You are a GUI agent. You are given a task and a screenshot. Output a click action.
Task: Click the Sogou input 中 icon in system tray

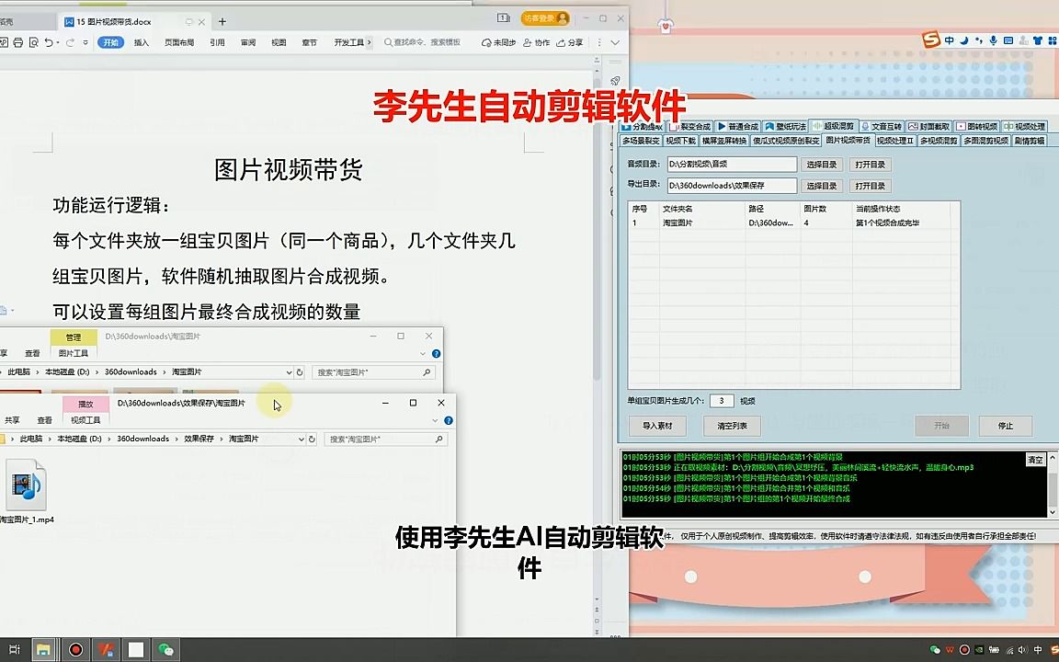pos(950,40)
